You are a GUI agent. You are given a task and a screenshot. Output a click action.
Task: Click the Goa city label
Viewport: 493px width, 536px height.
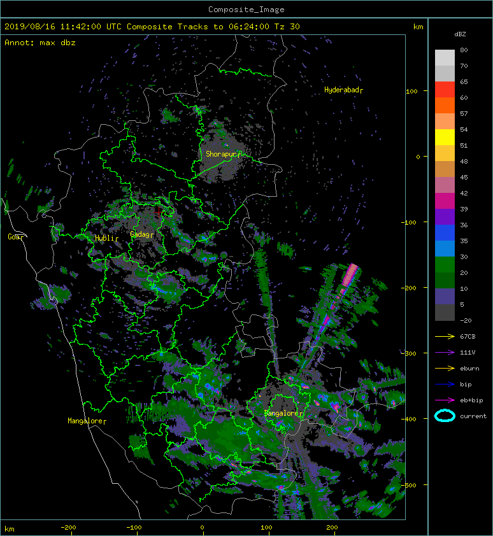(x=14, y=237)
